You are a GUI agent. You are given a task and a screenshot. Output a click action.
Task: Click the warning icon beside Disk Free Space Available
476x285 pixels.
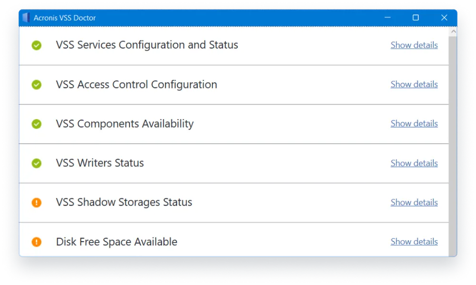coord(37,242)
